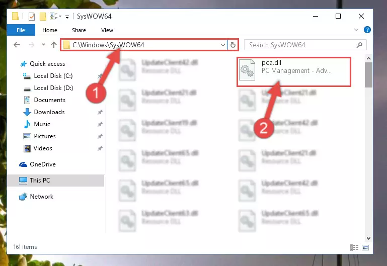Open Documents in the sidebar
The height and width of the screenshot is (266, 387).
coord(50,100)
